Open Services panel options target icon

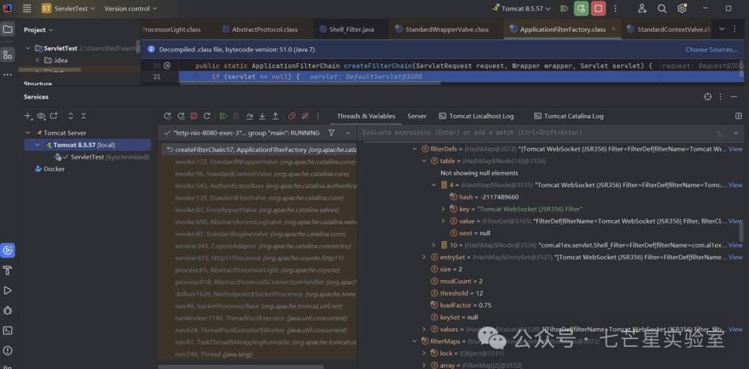708,96
